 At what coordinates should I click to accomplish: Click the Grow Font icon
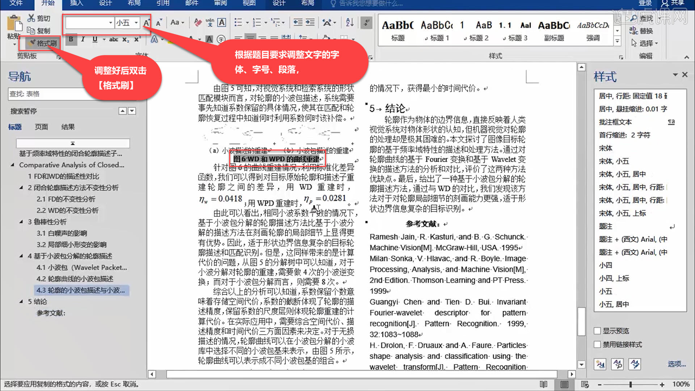(146, 22)
